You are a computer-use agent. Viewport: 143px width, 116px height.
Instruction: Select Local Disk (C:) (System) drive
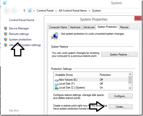pyautogui.click(x=70, y=88)
